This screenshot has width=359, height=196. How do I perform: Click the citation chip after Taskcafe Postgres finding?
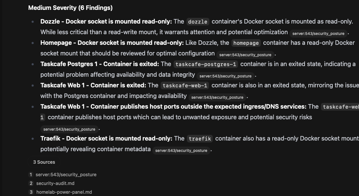pyautogui.click(x=225, y=76)
